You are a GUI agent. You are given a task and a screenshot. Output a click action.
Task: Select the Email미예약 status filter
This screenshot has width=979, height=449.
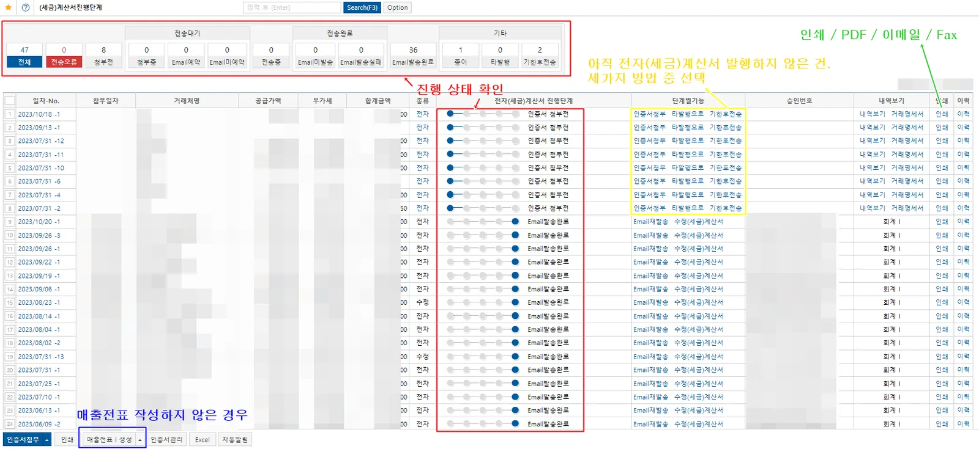[227, 56]
